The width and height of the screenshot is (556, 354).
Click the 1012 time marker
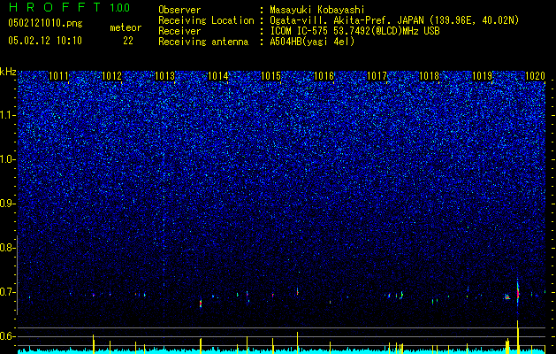111,75
